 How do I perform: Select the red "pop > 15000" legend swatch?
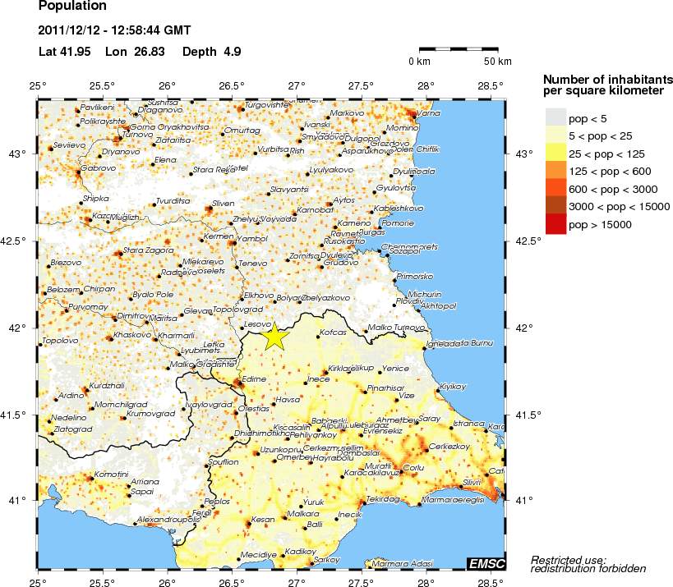pyautogui.click(x=555, y=224)
